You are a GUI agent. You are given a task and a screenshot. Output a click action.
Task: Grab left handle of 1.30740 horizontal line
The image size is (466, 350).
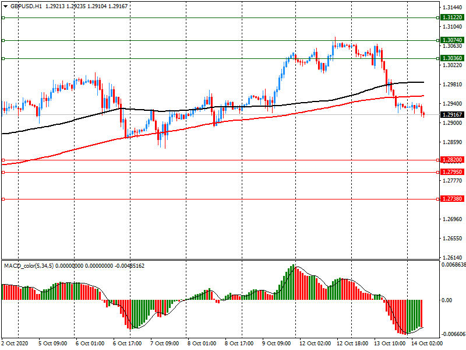click(3, 40)
